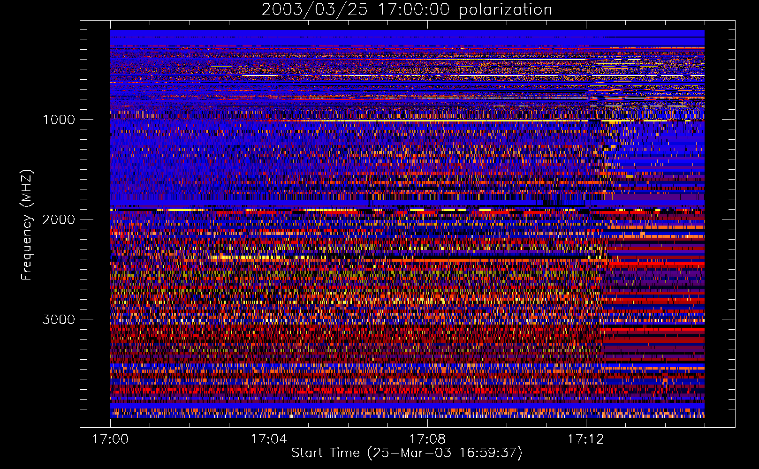
Task: Click the 17:12 time tick label
Action: pos(586,439)
